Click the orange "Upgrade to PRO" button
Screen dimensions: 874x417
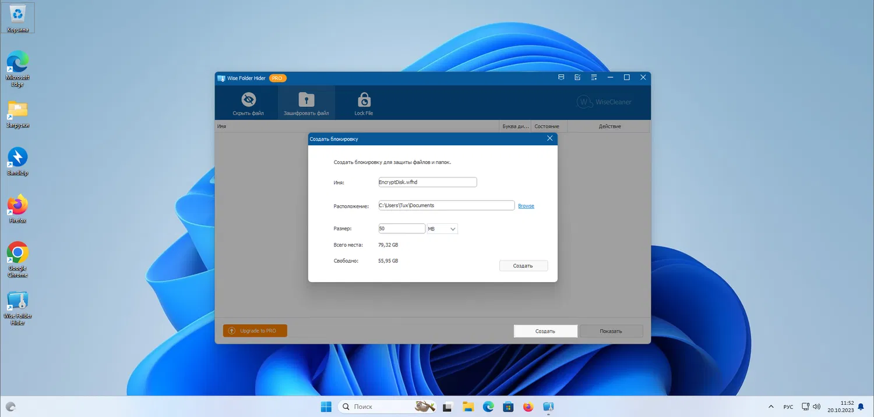(255, 330)
